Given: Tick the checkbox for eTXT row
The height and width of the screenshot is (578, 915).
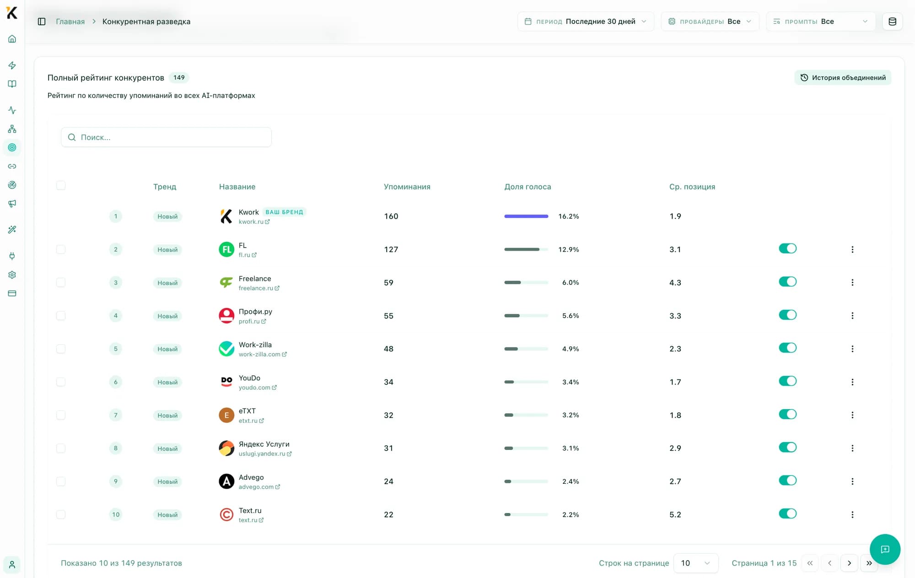Looking at the screenshot, I should [61, 415].
